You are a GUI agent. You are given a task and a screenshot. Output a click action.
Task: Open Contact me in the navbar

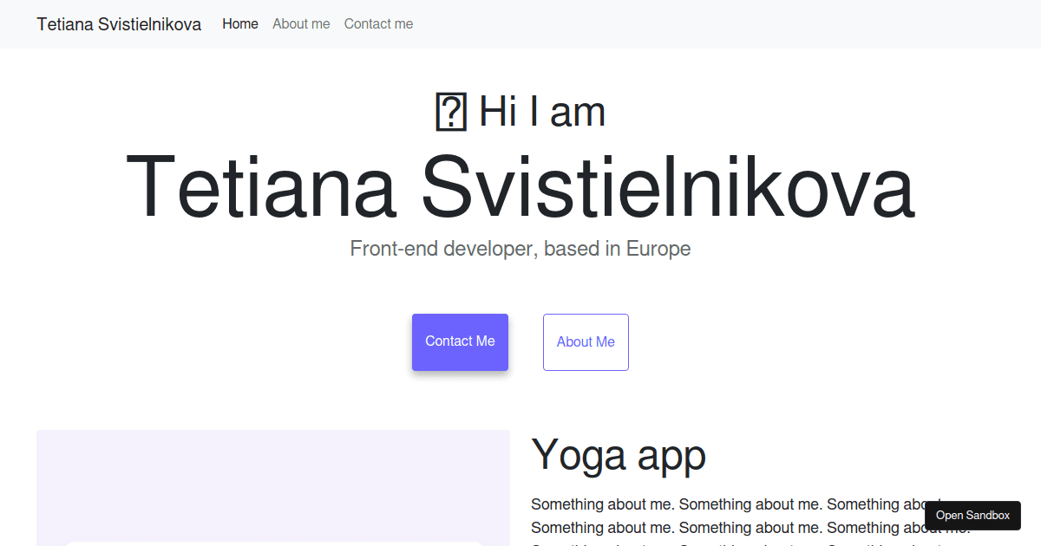click(x=378, y=24)
